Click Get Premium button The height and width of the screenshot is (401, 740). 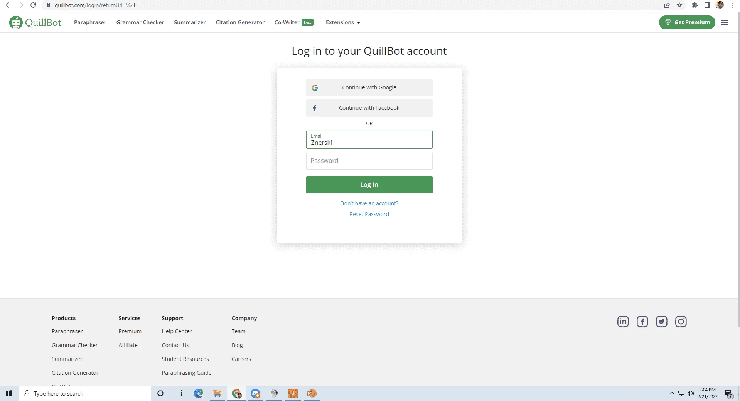click(687, 22)
